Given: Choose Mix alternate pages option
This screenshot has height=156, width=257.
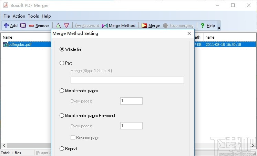Looking at the screenshot, I should [62, 91].
